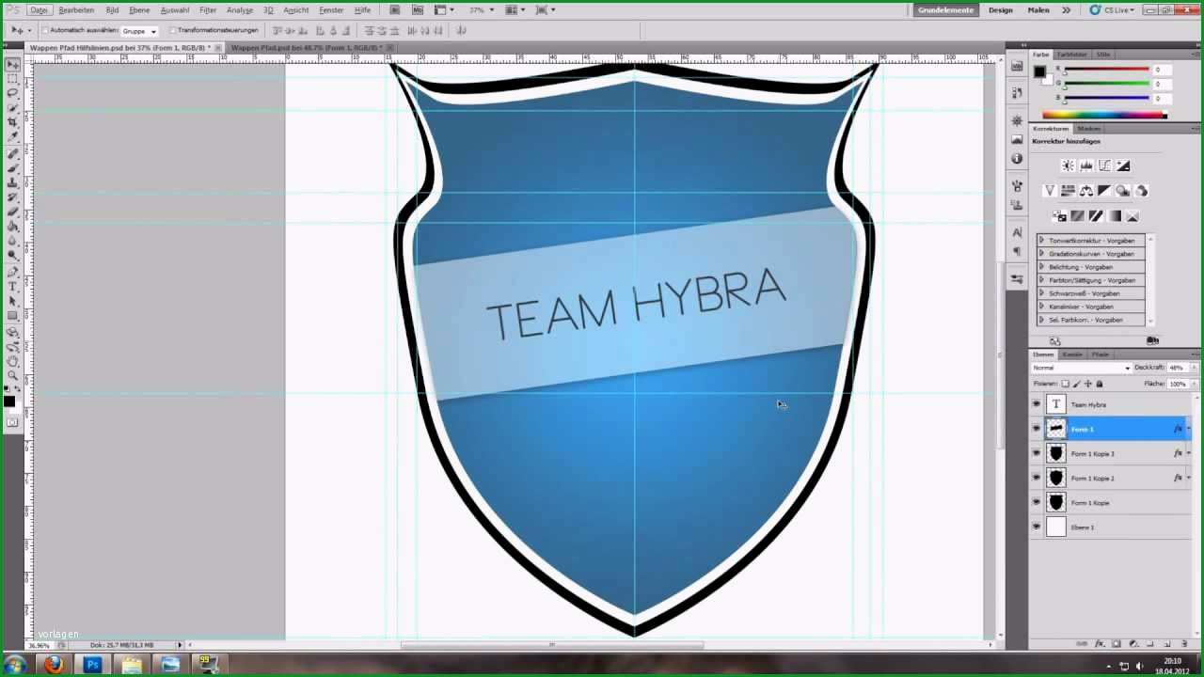This screenshot has height=677, width=1204.
Task: Add a Curves adjustment
Action: pyautogui.click(x=1104, y=165)
